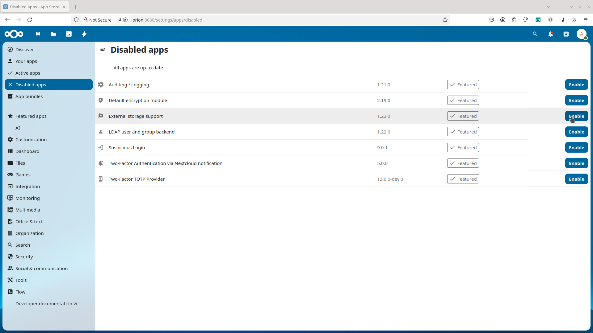Open App bundles section
This screenshot has width=593, height=333.
point(49,96)
